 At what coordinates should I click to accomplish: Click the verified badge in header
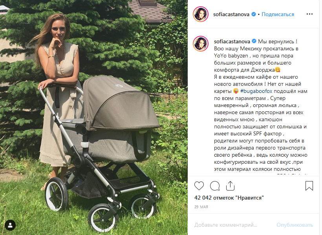254,14
